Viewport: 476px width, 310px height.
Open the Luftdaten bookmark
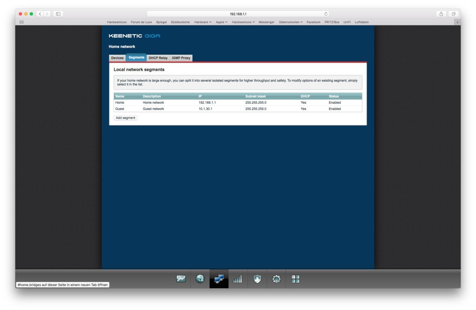pyautogui.click(x=362, y=22)
